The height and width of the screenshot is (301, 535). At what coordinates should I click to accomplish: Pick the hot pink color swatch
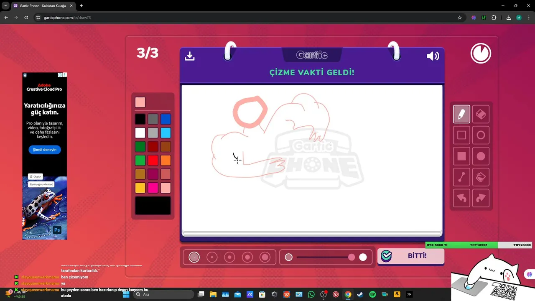point(153,188)
